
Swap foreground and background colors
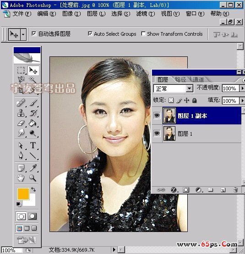click(x=33, y=189)
